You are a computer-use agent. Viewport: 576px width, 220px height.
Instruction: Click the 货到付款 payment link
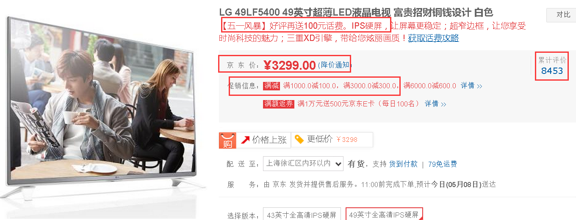403,164
